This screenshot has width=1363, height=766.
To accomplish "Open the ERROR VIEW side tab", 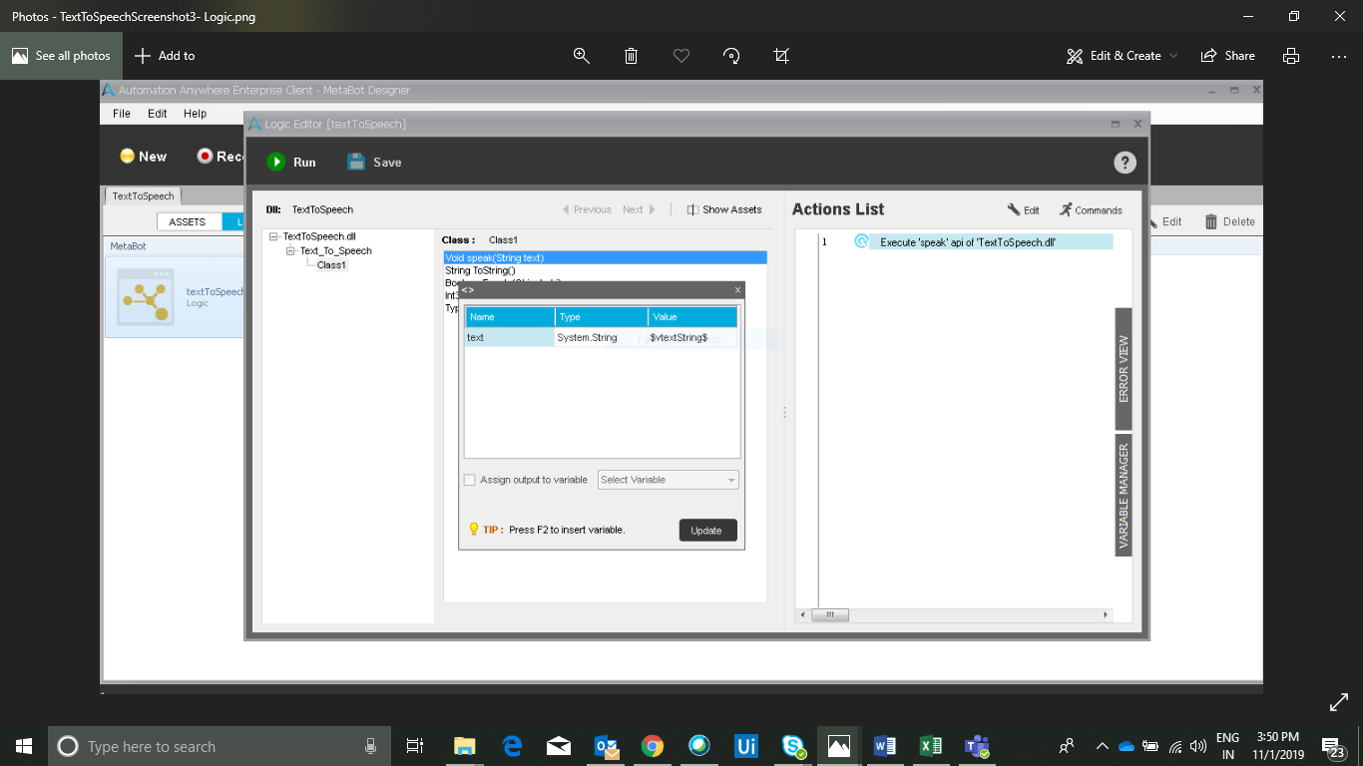I will point(1124,369).
